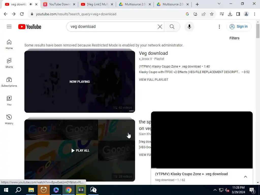Open the Veg download playlist title
Screen dimensions: 260x195
pos(153,53)
